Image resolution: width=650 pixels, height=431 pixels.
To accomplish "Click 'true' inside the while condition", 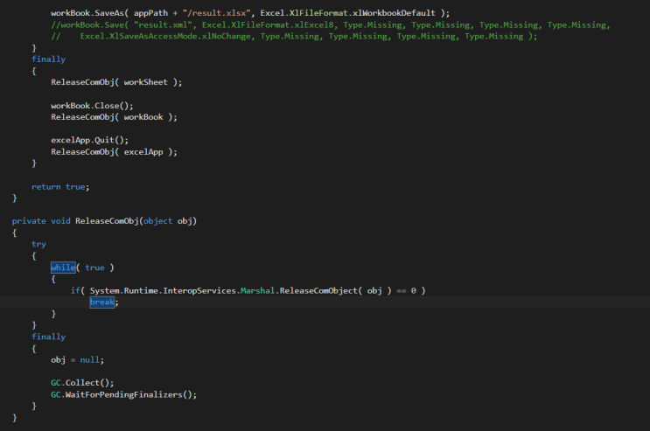I will click(x=94, y=268).
